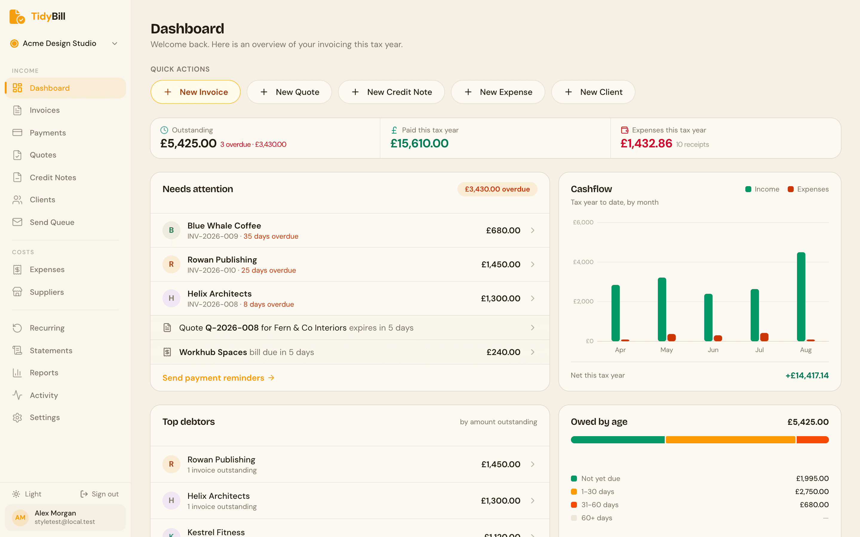The height and width of the screenshot is (537, 860).
Task: Click the Reports bar chart icon
Action: pos(17,373)
